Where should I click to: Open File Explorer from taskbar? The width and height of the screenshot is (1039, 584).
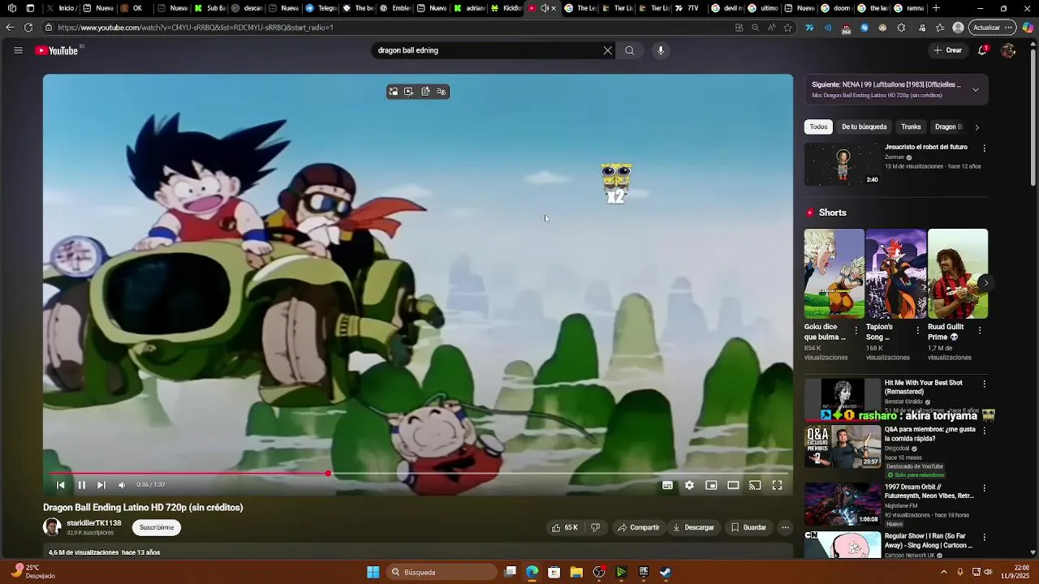point(576,572)
